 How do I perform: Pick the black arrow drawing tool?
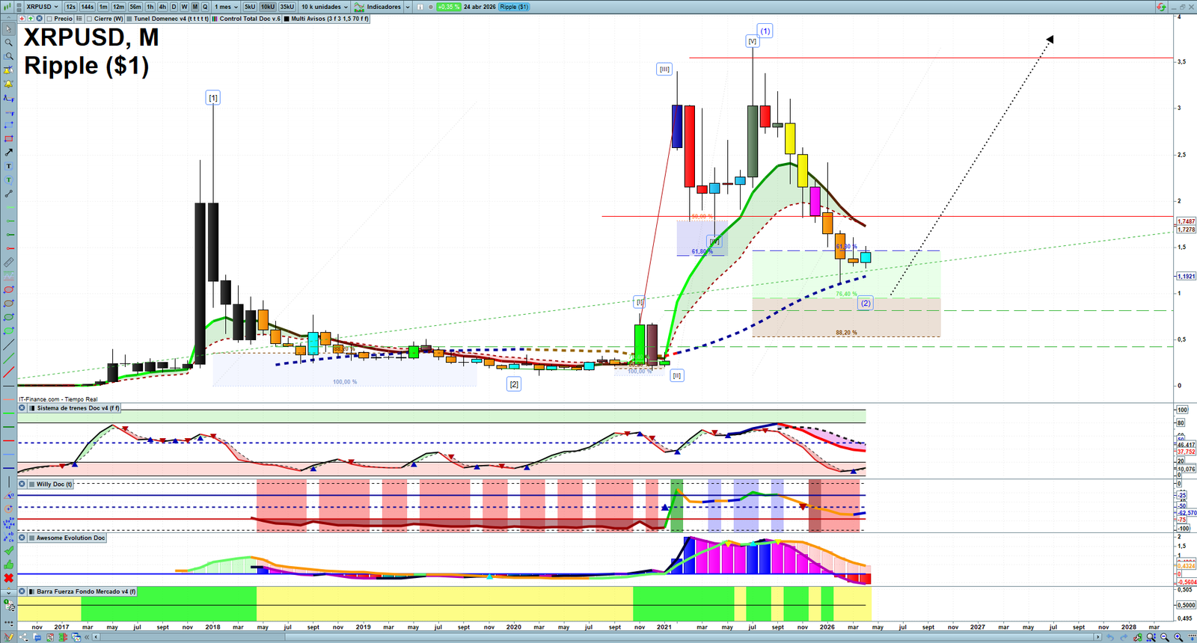(8, 152)
